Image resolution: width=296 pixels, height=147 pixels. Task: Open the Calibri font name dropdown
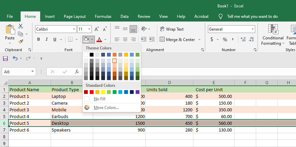(73, 29)
